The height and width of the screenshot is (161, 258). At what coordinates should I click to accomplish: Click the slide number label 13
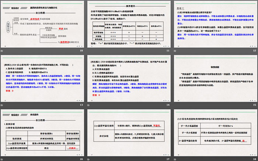[x=81, y=105]
